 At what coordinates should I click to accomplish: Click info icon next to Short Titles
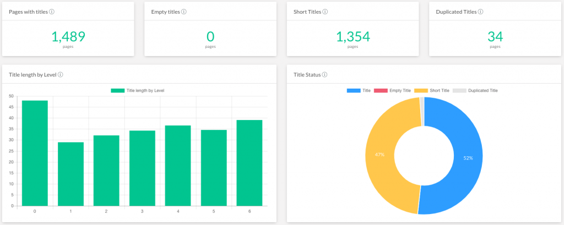325,12
